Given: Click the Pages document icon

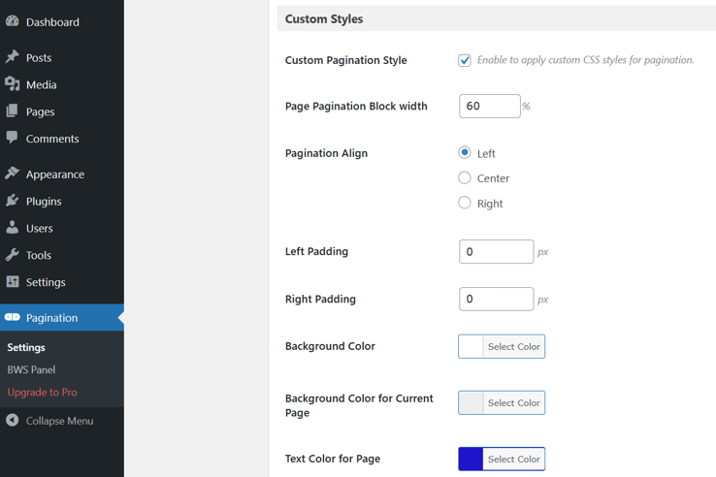Looking at the screenshot, I should pos(13,111).
